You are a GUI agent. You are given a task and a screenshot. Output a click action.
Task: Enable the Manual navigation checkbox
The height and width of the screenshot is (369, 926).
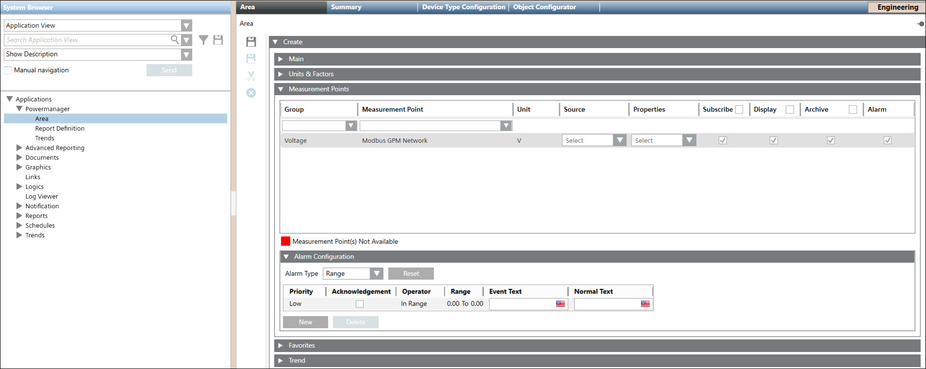[8, 70]
